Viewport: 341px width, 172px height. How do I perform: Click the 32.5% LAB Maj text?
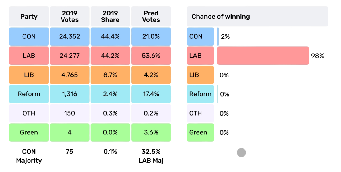[151, 156]
